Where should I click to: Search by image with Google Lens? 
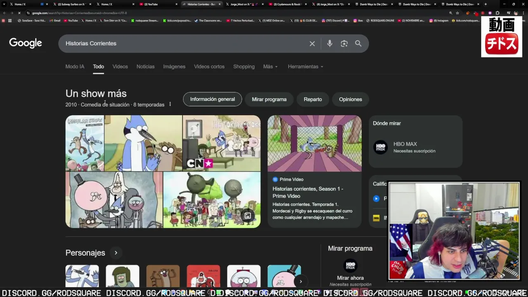pos(344,43)
